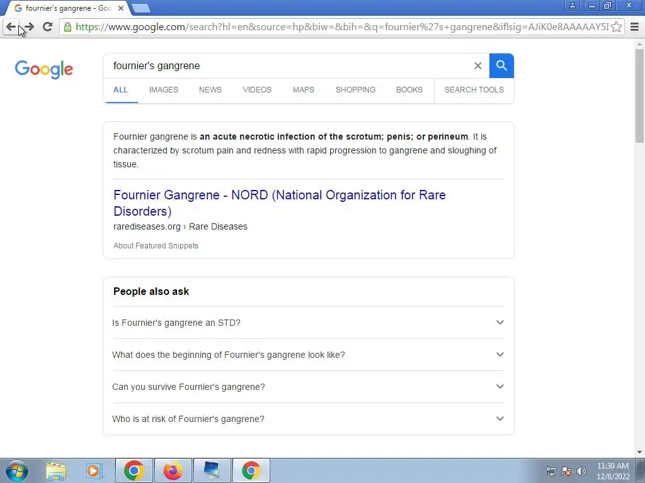Go forward with the browser forward arrow
The image size is (645, 483).
[x=29, y=27]
